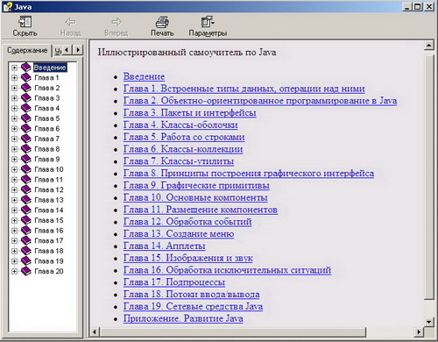Expand the Глава 8 tree node
This screenshot has height=342, width=438.
[14, 149]
